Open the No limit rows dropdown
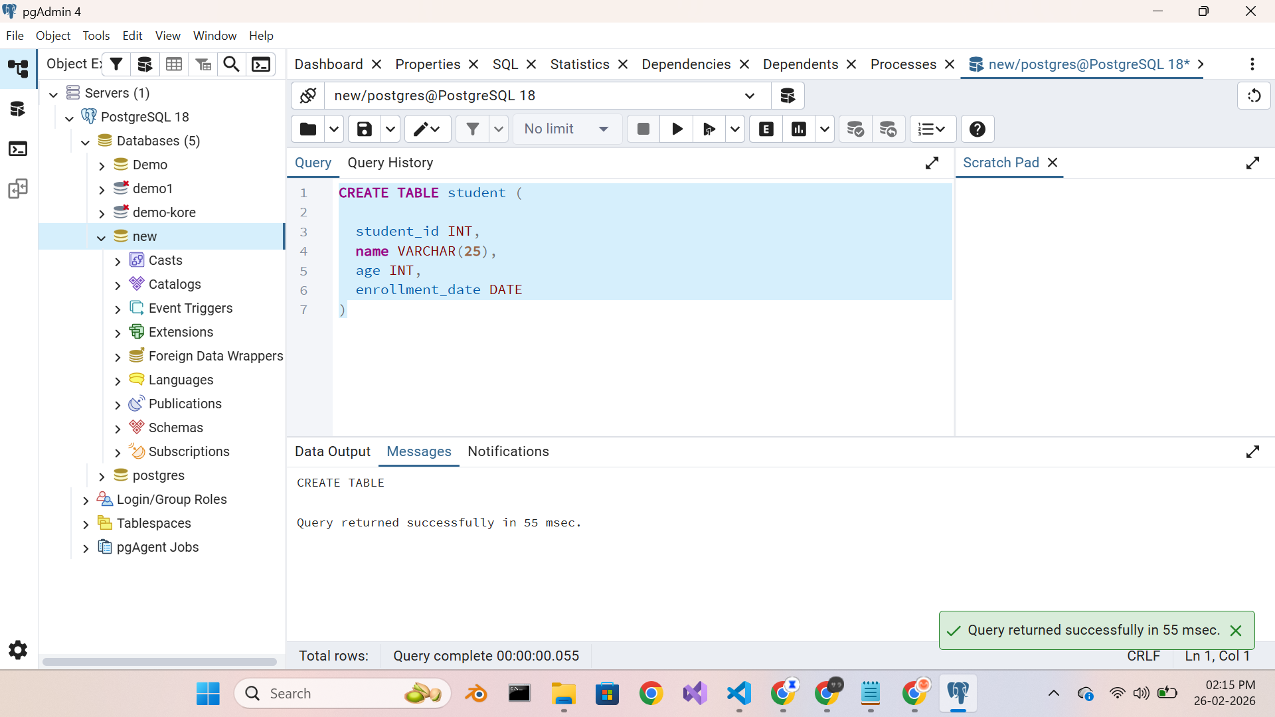 (x=568, y=129)
